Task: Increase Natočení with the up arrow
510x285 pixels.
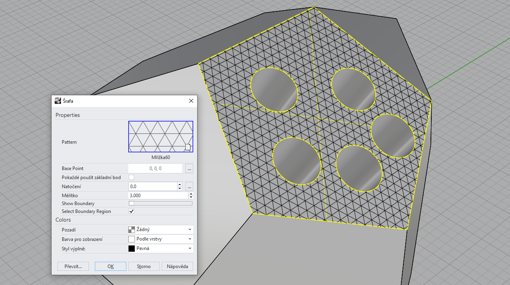Action: (180, 185)
